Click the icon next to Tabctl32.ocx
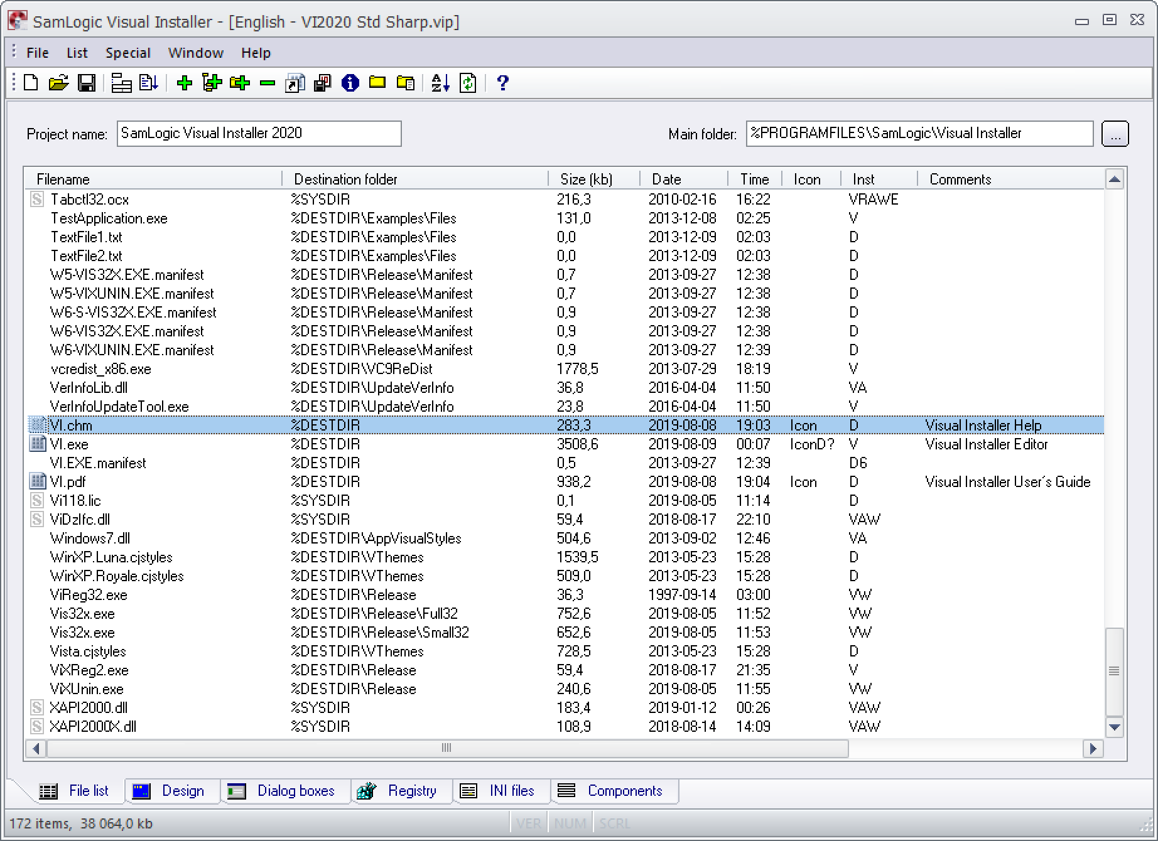Image resolution: width=1158 pixels, height=841 pixels. click(37, 200)
